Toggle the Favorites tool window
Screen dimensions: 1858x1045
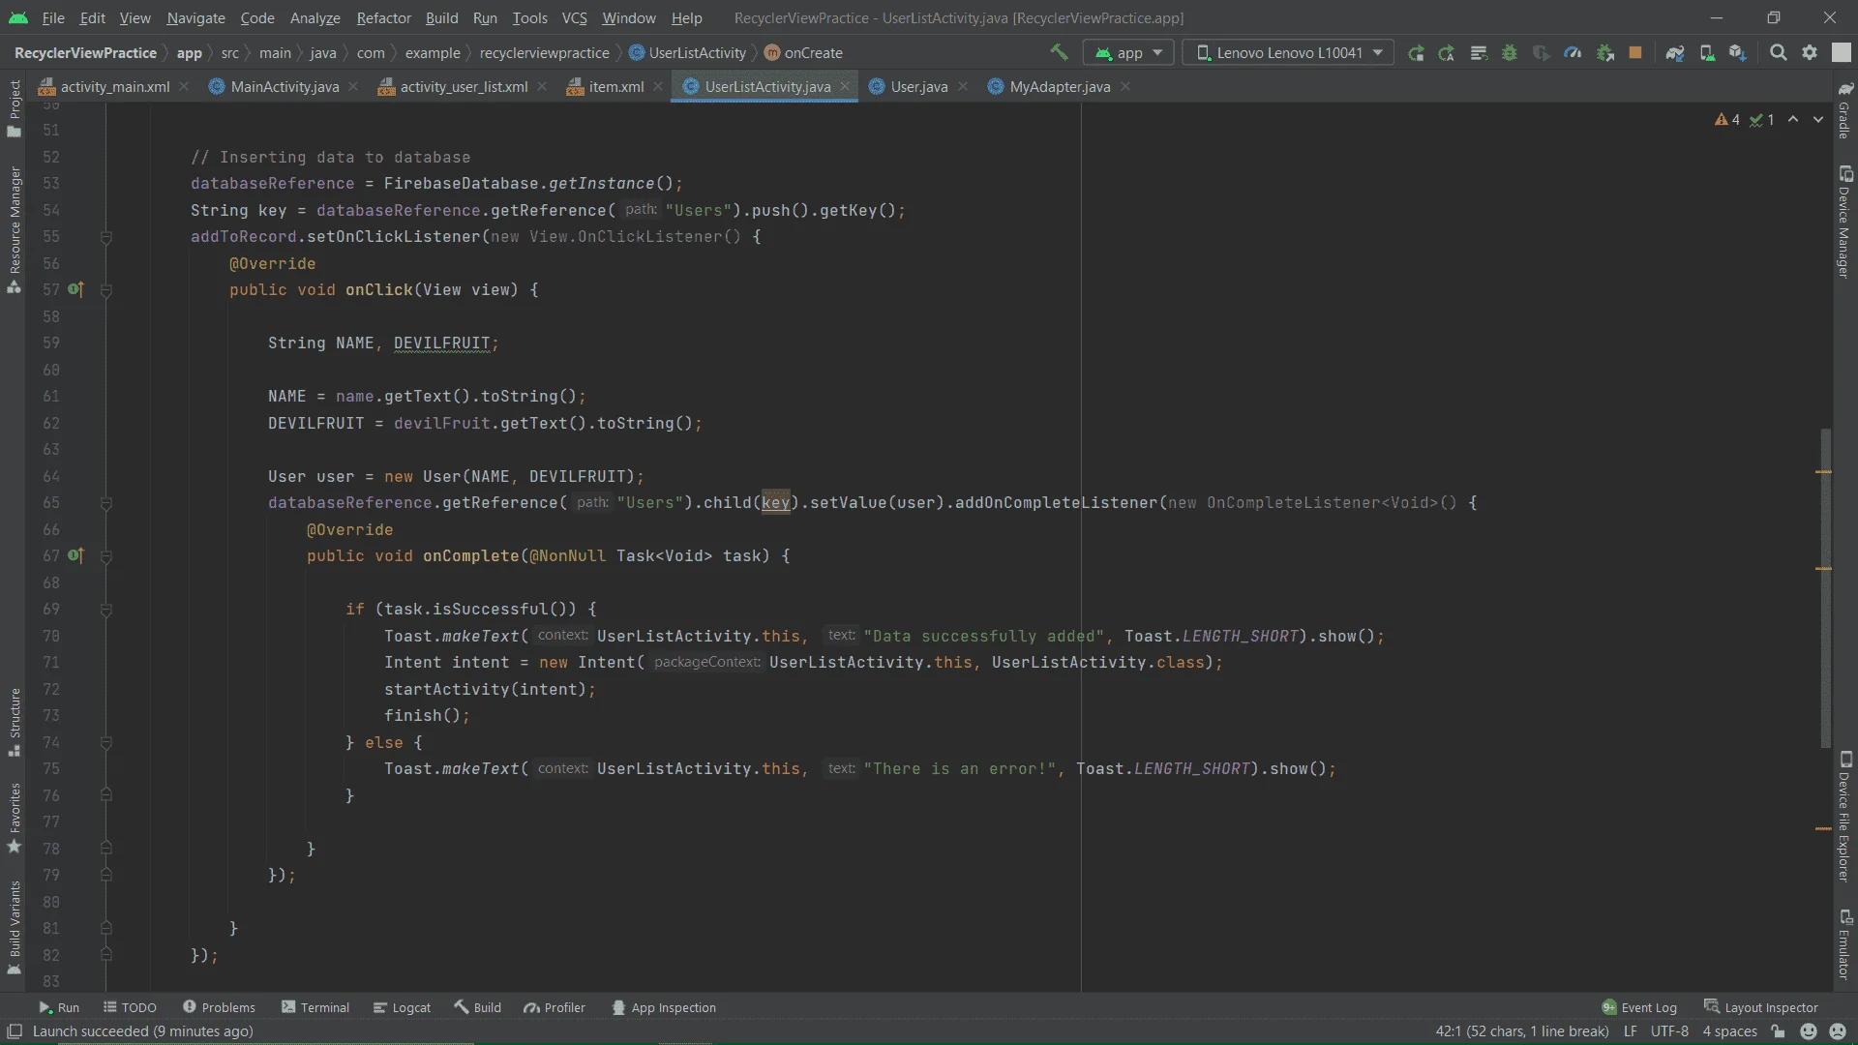click(x=14, y=818)
